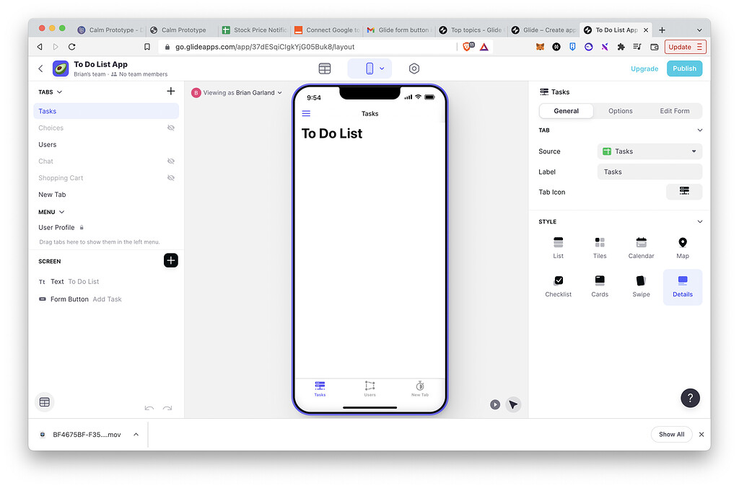Choose the Cards layout style
The height and width of the screenshot is (488, 739).
(600, 285)
